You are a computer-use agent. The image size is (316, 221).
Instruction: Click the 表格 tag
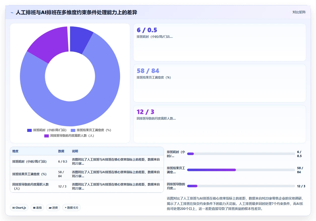click(x=37, y=208)
